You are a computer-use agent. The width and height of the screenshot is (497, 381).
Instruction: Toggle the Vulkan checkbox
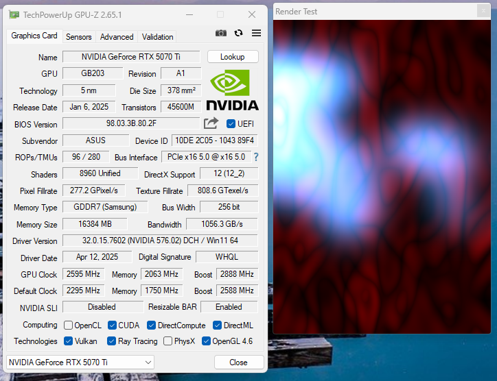point(68,341)
